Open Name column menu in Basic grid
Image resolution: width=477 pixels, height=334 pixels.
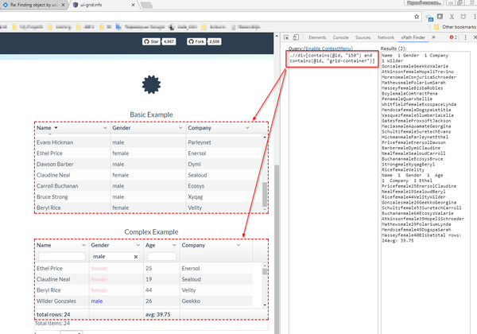click(105, 128)
